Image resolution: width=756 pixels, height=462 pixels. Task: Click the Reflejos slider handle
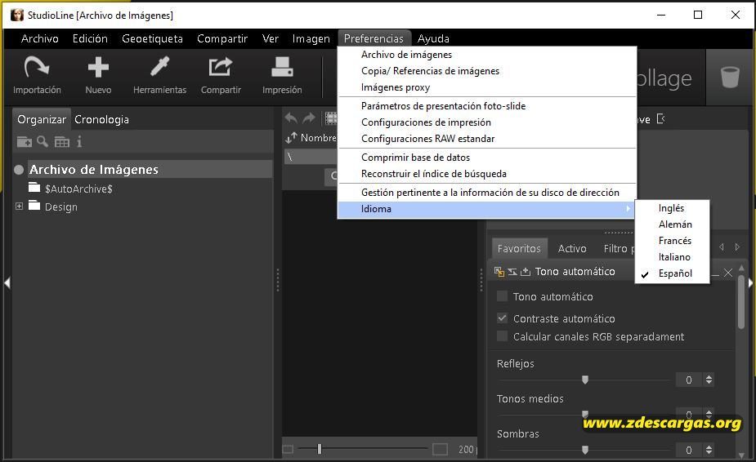click(x=585, y=380)
